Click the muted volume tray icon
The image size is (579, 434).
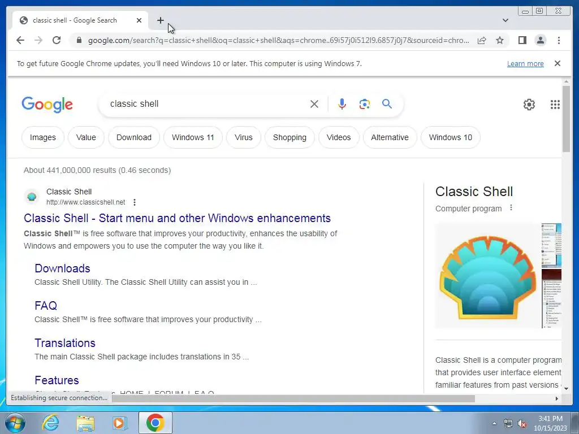(x=522, y=424)
